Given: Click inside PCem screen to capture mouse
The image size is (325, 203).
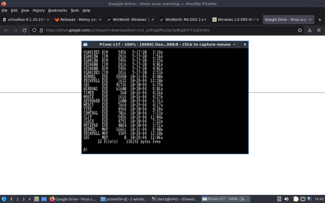Looking at the screenshot, I should [165, 101].
